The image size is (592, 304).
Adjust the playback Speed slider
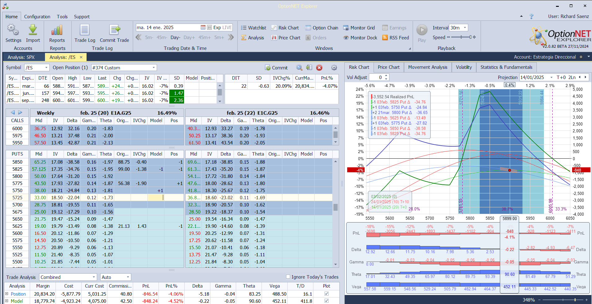click(x=461, y=37)
